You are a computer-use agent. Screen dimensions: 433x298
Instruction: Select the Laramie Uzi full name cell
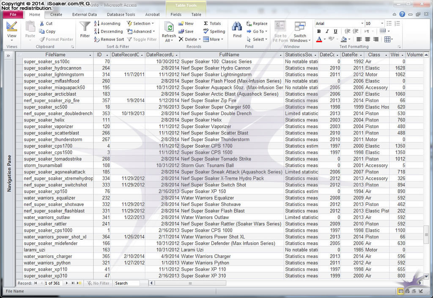(232, 250)
